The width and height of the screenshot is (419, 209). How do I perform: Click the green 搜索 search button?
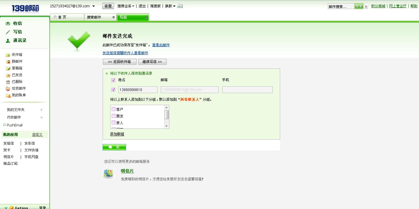359,6
